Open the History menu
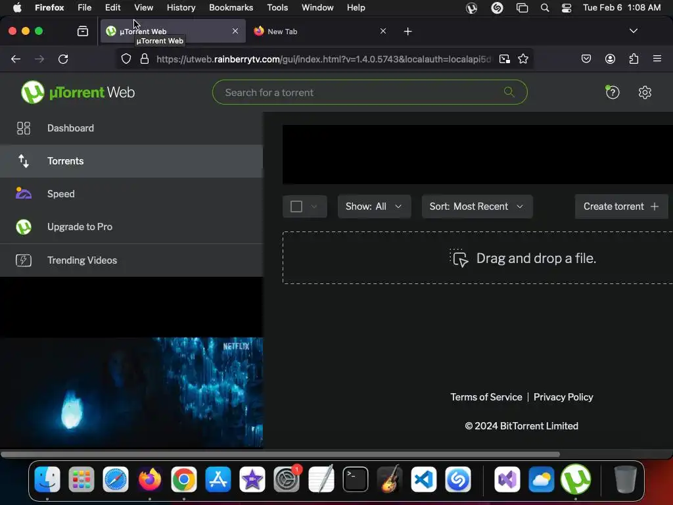This screenshot has width=673, height=505. pos(181,8)
